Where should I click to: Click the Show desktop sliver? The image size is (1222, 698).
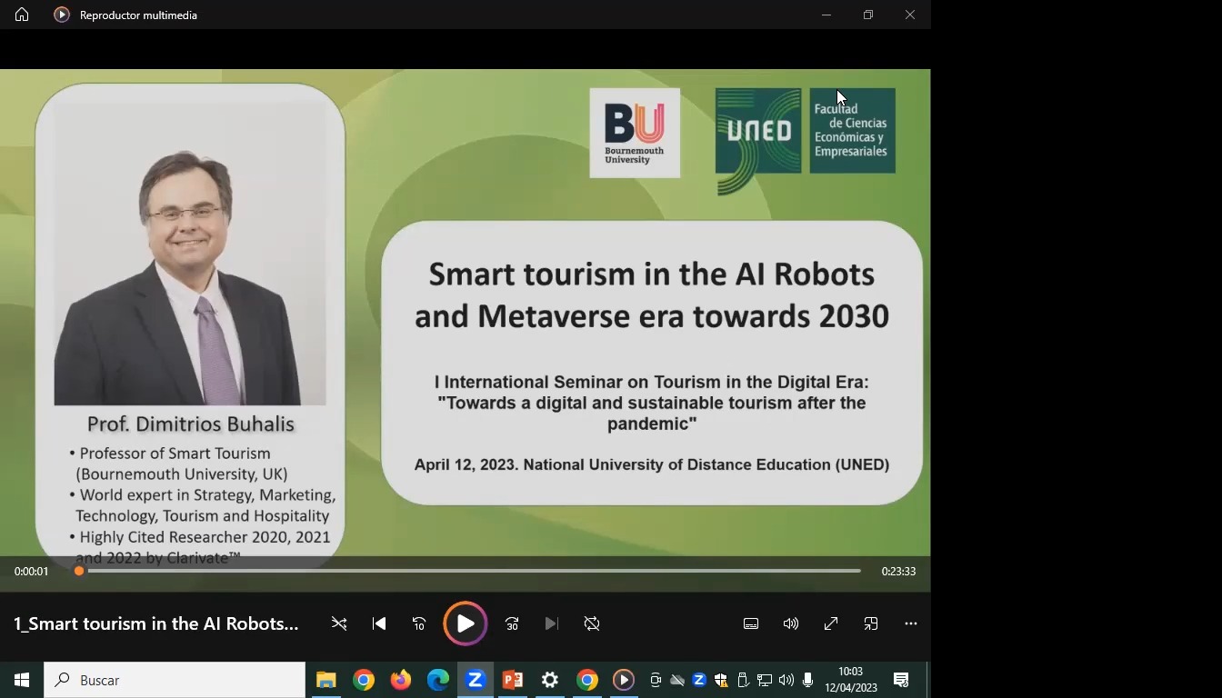coord(928,680)
